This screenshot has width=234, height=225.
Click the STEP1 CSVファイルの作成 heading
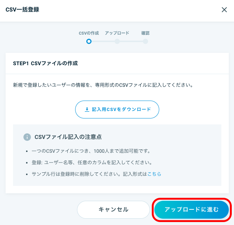tap(45, 63)
